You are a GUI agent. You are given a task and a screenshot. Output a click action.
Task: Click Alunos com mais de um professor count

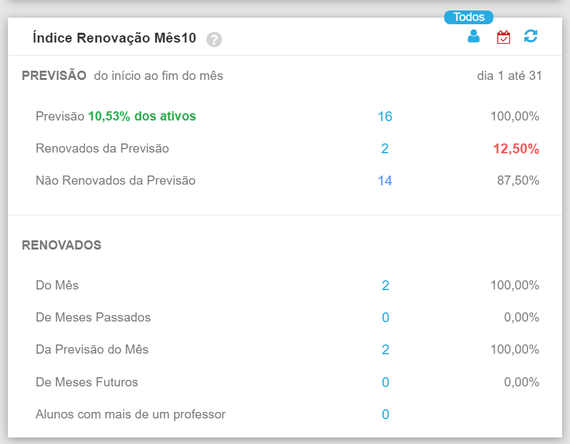point(385,414)
